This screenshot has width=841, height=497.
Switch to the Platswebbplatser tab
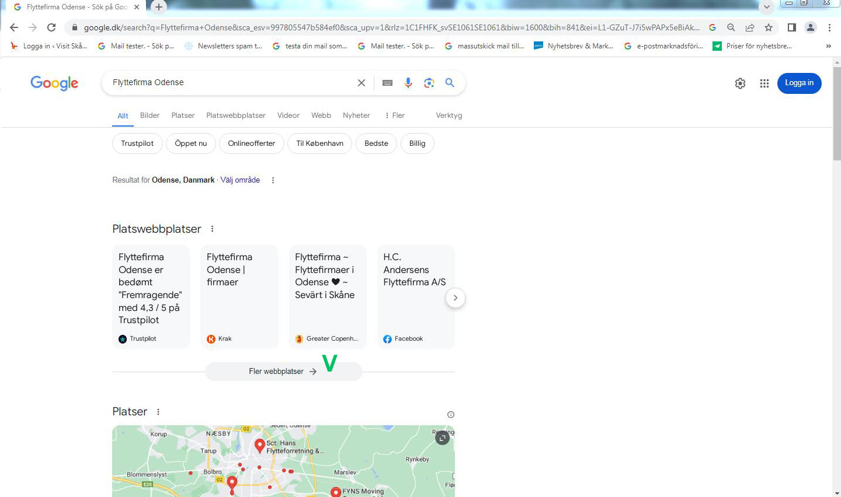tap(236, 116)
